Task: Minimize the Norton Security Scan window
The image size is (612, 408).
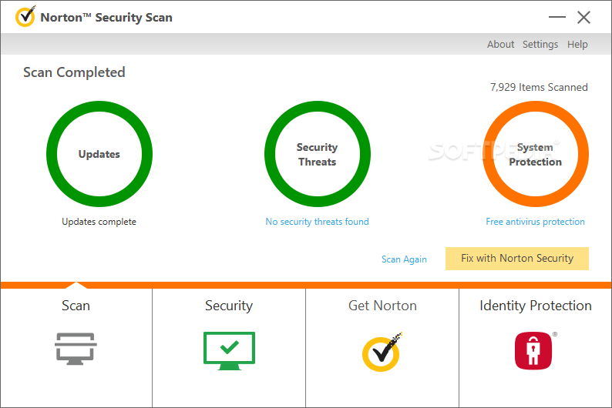Action: (557, 18)
